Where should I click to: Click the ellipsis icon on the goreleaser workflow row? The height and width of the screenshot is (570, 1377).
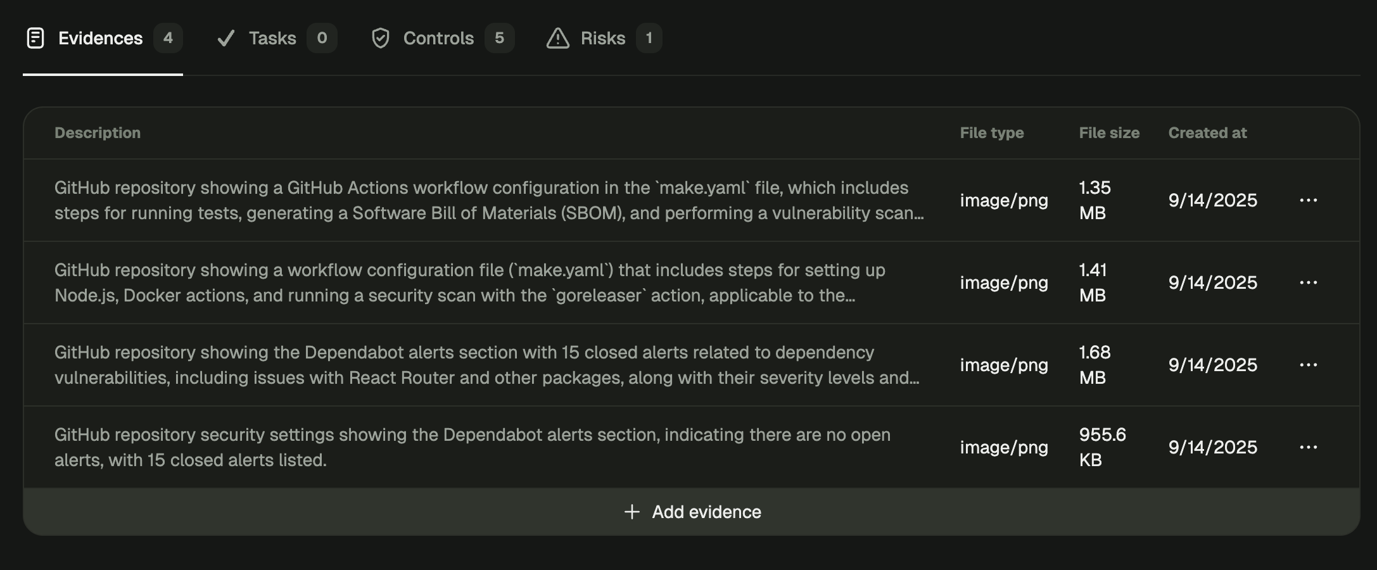[1307, 282]
